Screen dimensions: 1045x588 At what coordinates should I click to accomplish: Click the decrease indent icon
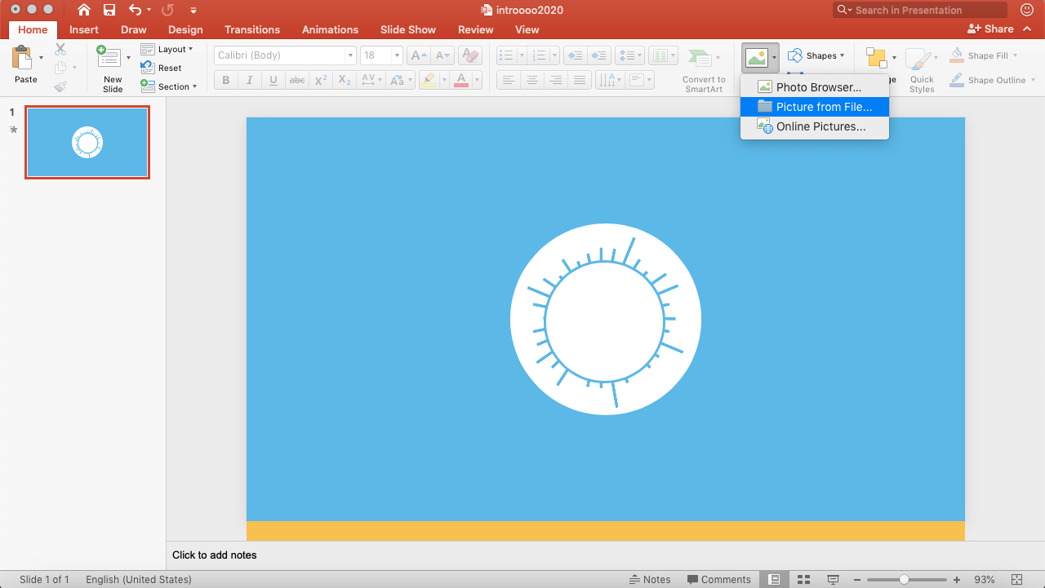[575, 55]
